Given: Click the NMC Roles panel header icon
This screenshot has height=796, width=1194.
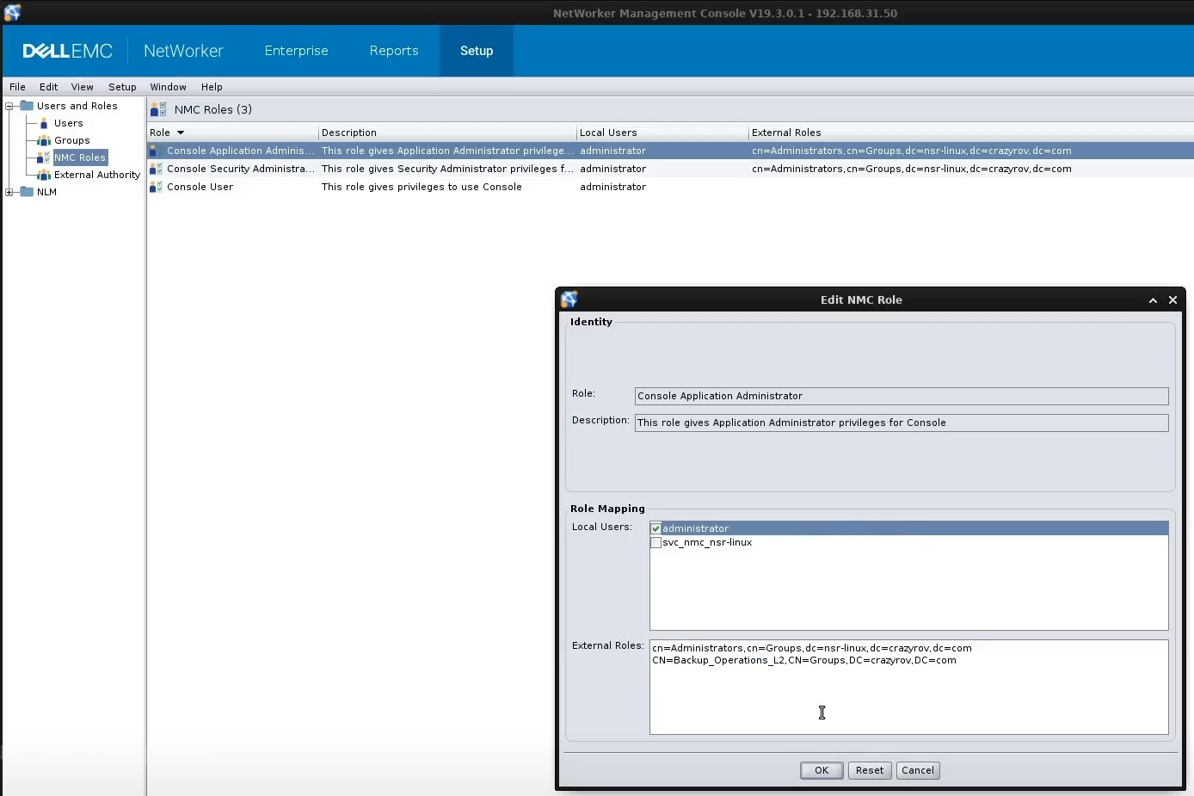Looking at the screenshot, I should coord(158,109).
